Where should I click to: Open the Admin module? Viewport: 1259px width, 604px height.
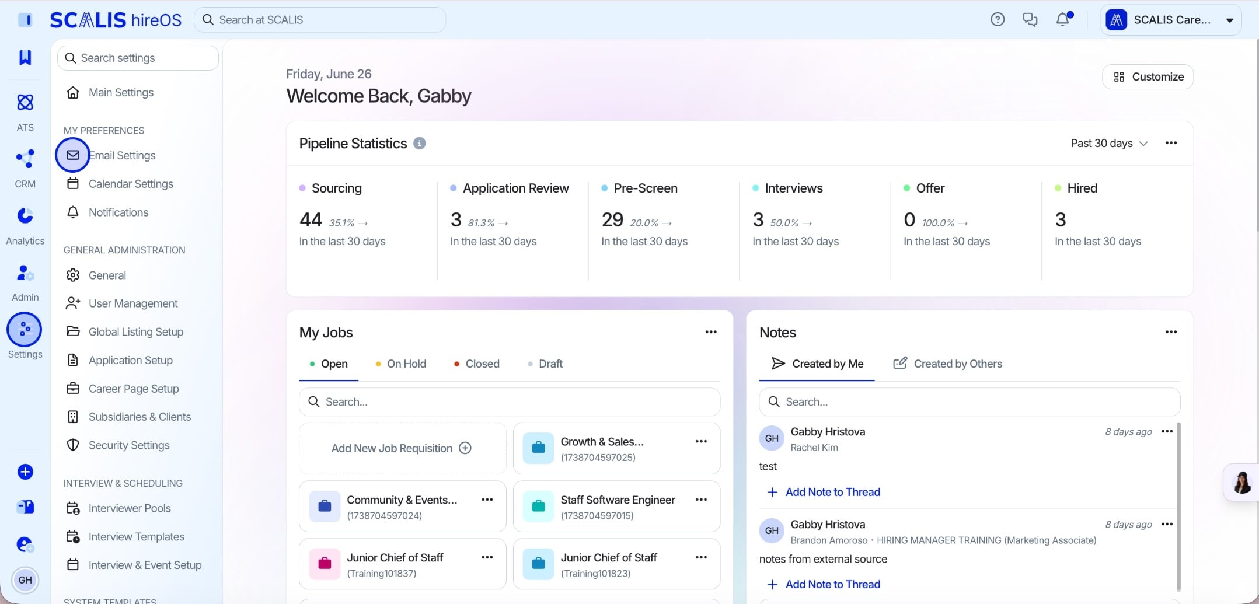[25, 282]
